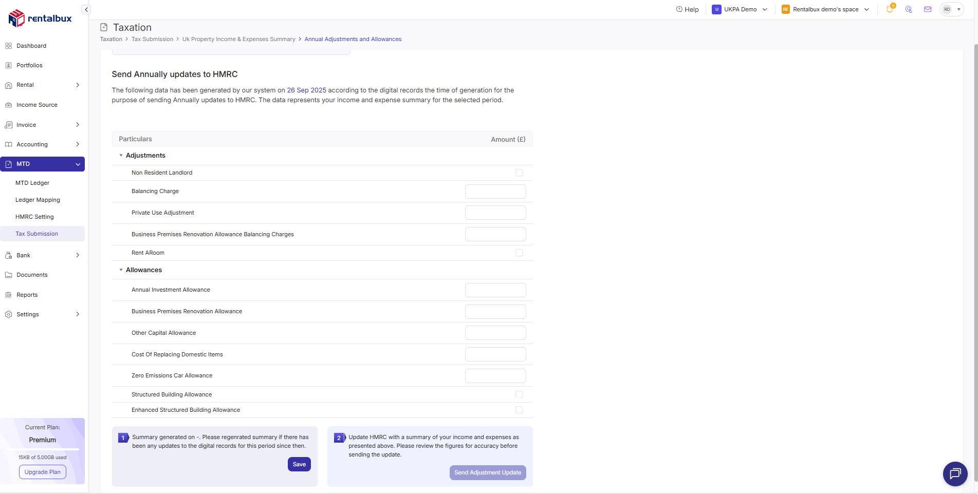Tick the Rent ARoom checkbox
The image size is (978, 494).
pos(519,253)
